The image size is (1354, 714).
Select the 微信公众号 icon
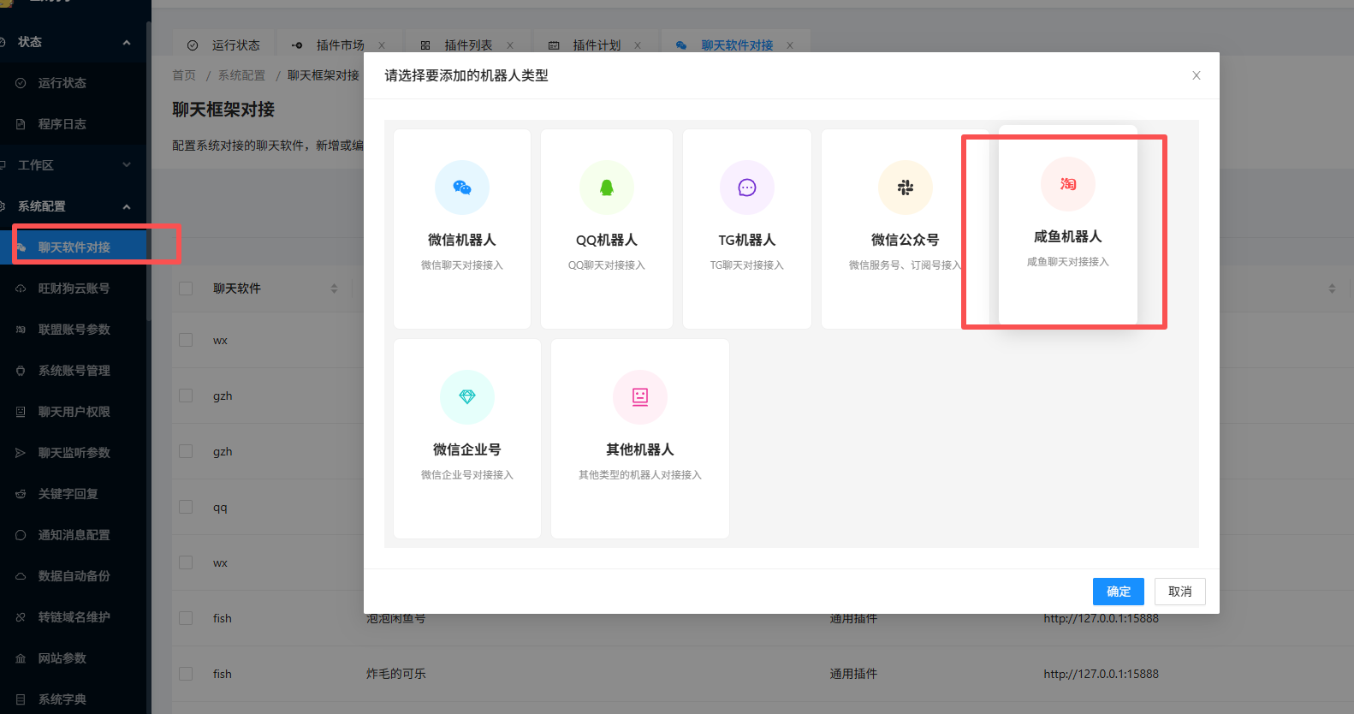click(x=905, y=187)
